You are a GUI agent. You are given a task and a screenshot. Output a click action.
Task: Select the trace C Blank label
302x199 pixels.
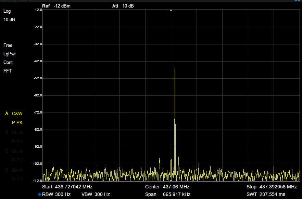(14, 151)
